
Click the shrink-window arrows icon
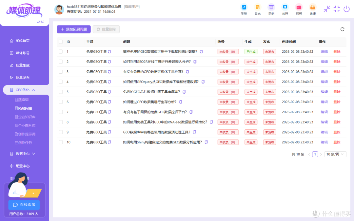(x=327, y=9)
